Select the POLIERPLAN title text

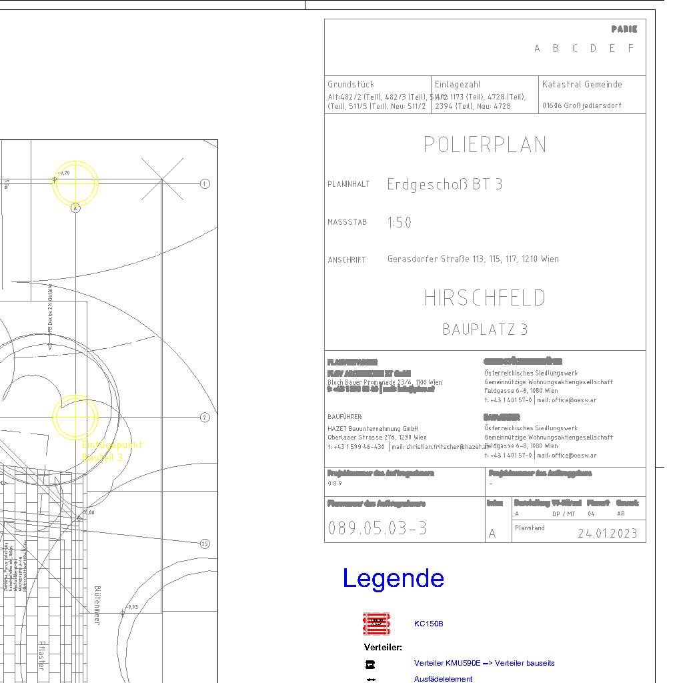click(x=485, y=145)
